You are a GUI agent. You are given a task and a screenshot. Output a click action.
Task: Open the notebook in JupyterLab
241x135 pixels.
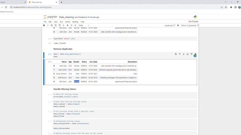[x=170, y=25]
